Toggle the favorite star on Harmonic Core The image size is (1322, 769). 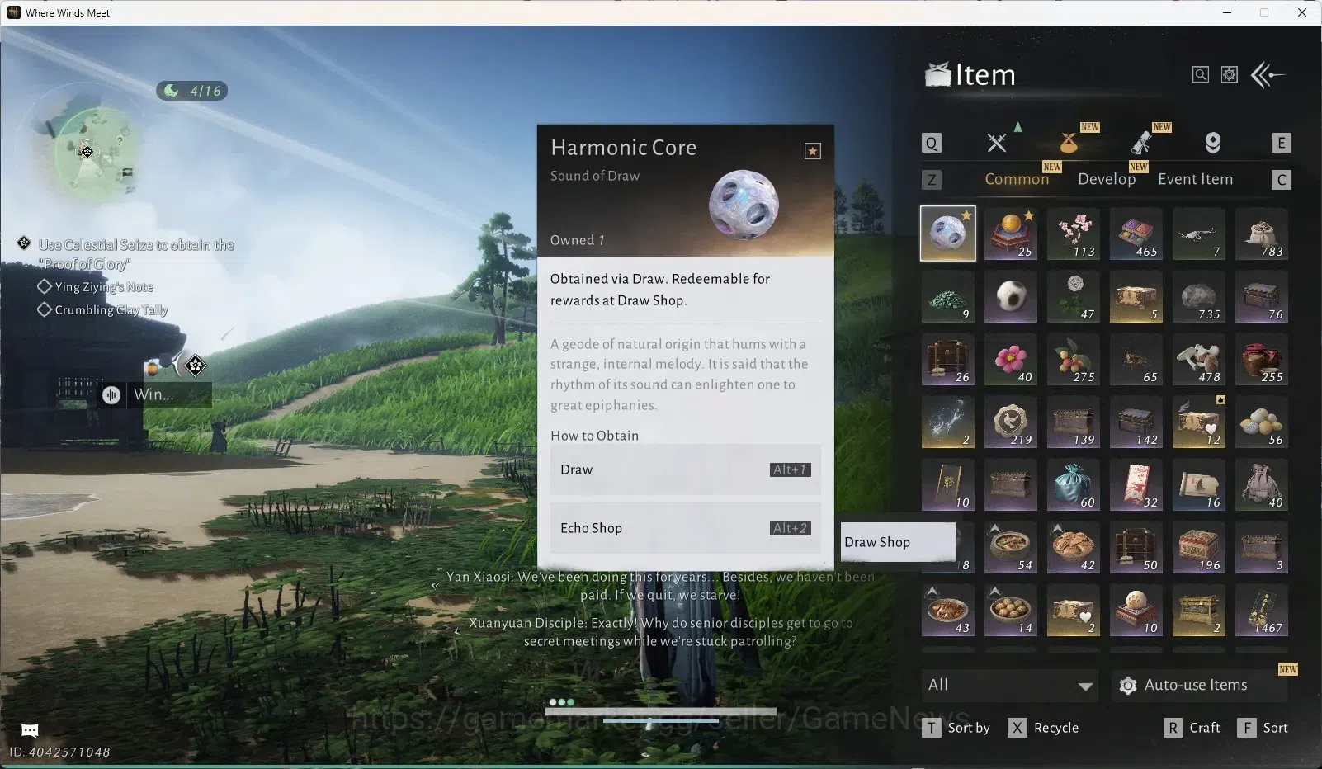click(x=813, y=151)
